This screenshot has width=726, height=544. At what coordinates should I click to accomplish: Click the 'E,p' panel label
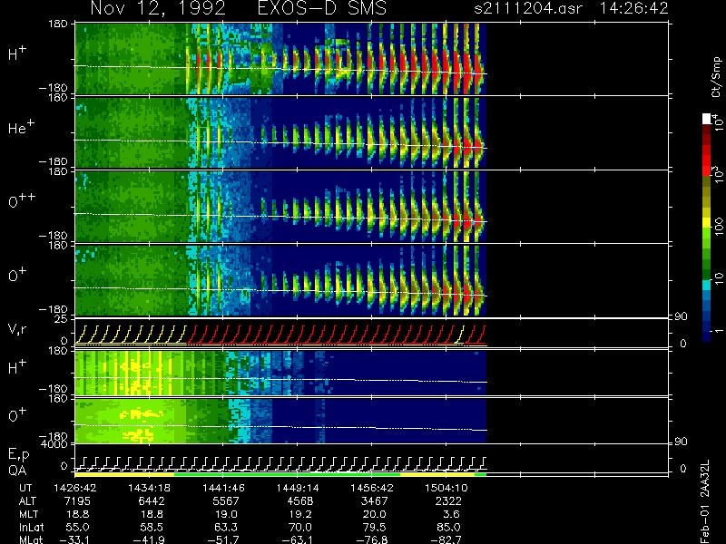coord(18,455)
